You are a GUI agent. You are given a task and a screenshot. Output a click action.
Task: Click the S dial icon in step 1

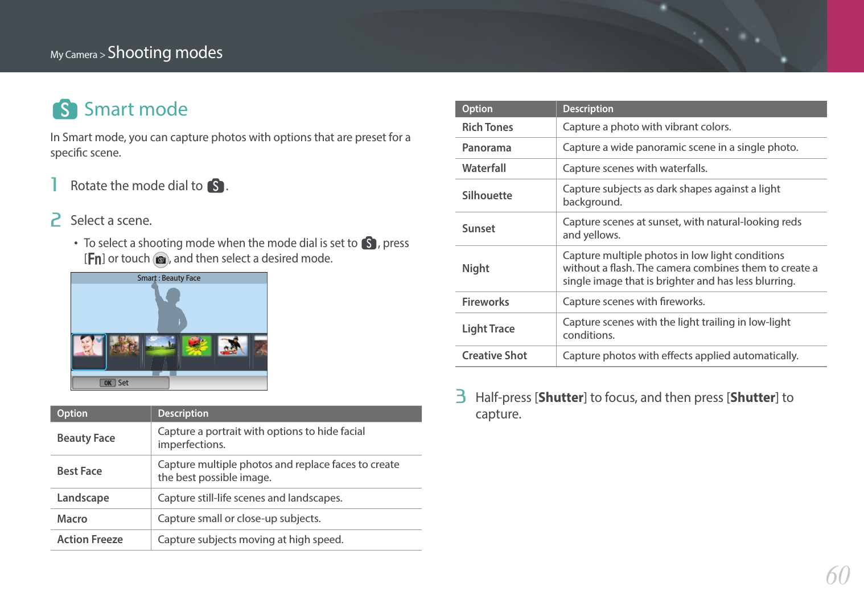tap(216, 186)
